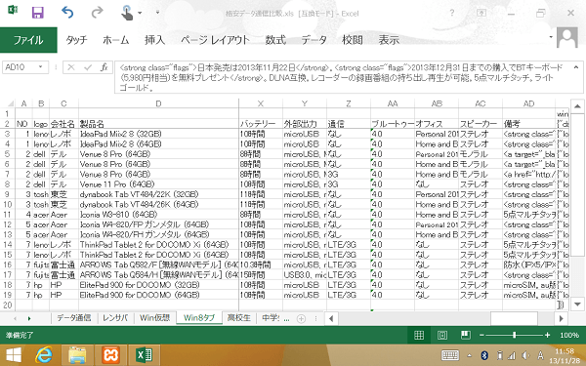This screenshot has height=366, width=586.
Task: Switch to the タッチ ribbon tab
Action: [76, 40]
